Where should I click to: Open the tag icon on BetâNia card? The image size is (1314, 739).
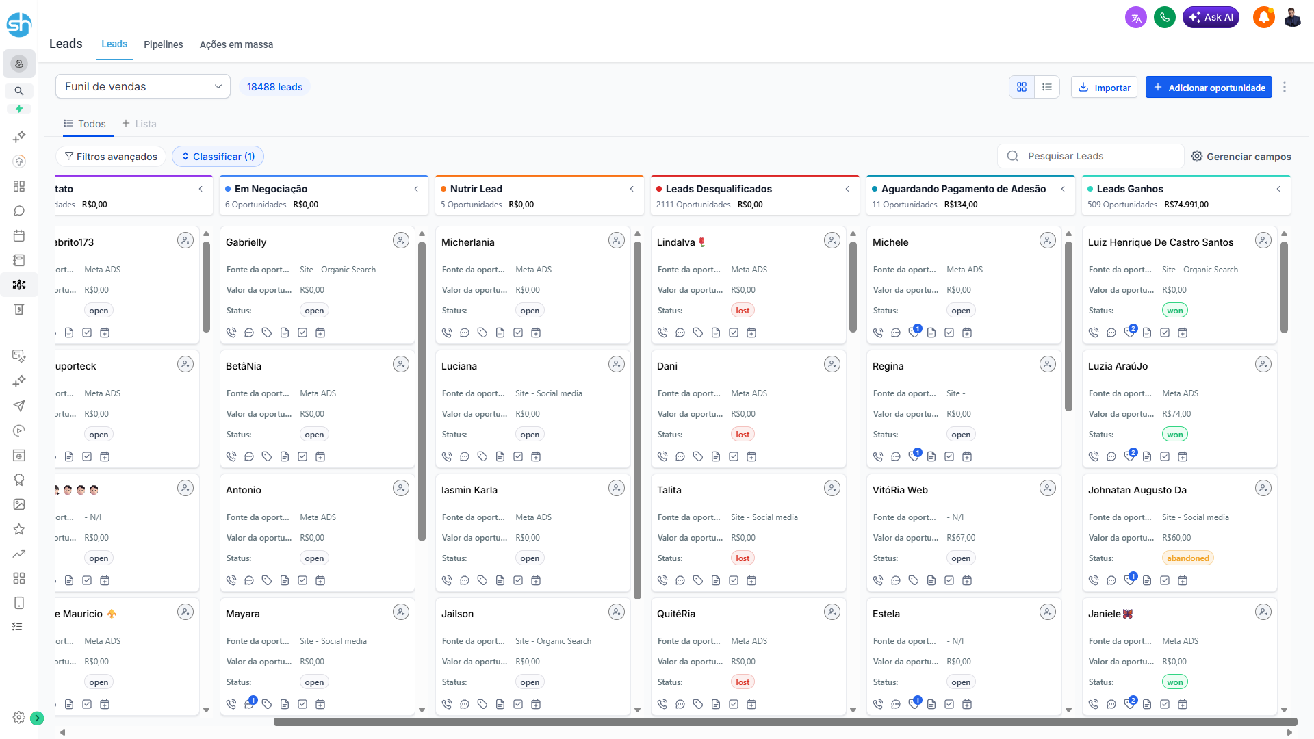(267, 456)
